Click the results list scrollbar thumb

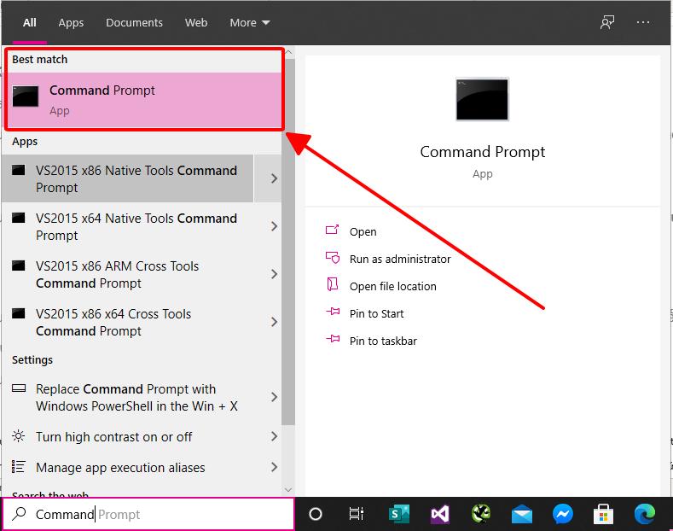click(288, 242)
